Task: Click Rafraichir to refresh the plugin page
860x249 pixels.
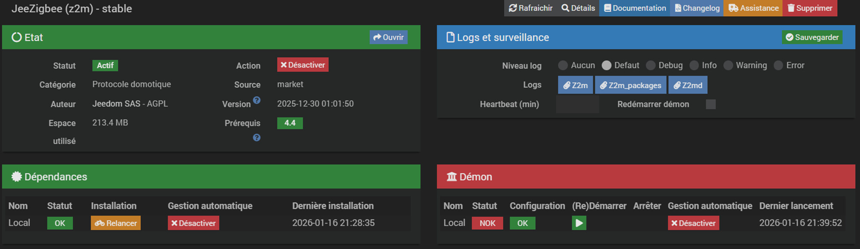Action: tap(531, 8)
